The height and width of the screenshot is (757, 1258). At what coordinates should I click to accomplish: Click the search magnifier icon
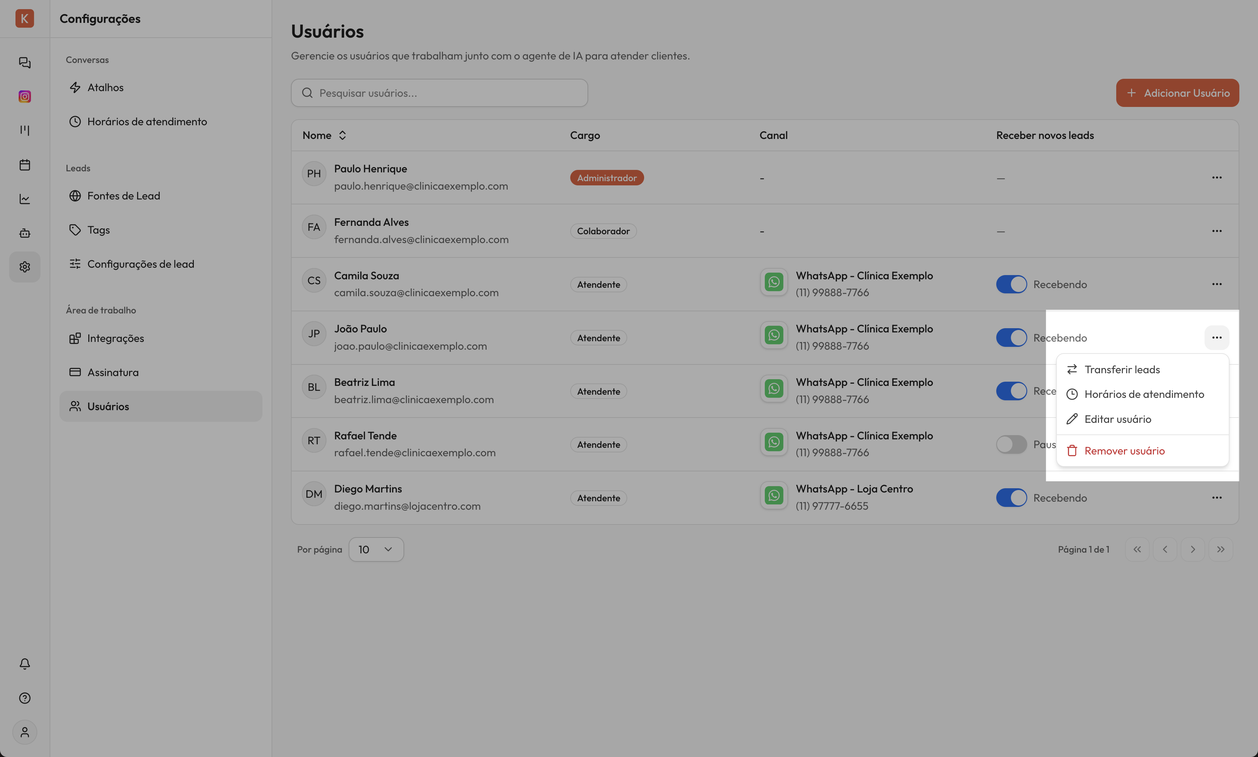pyautogui.click(x=307, y=93)
